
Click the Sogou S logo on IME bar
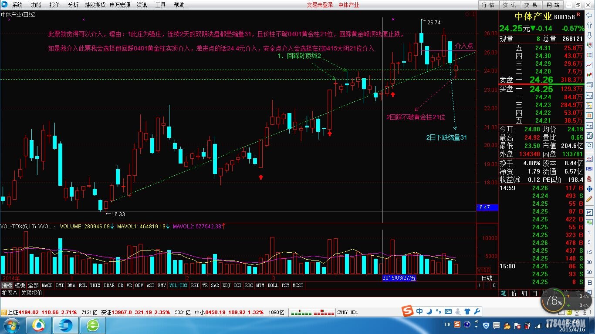(408, 311)
